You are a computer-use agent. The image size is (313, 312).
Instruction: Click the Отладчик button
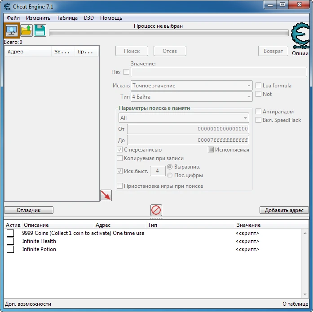click(29, 210)
